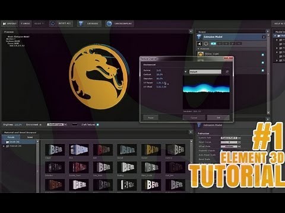The height and width of the screenshot is (213, 285).
Task: Switch to the Scene tab in browser
Action: [x=30, y=137]
